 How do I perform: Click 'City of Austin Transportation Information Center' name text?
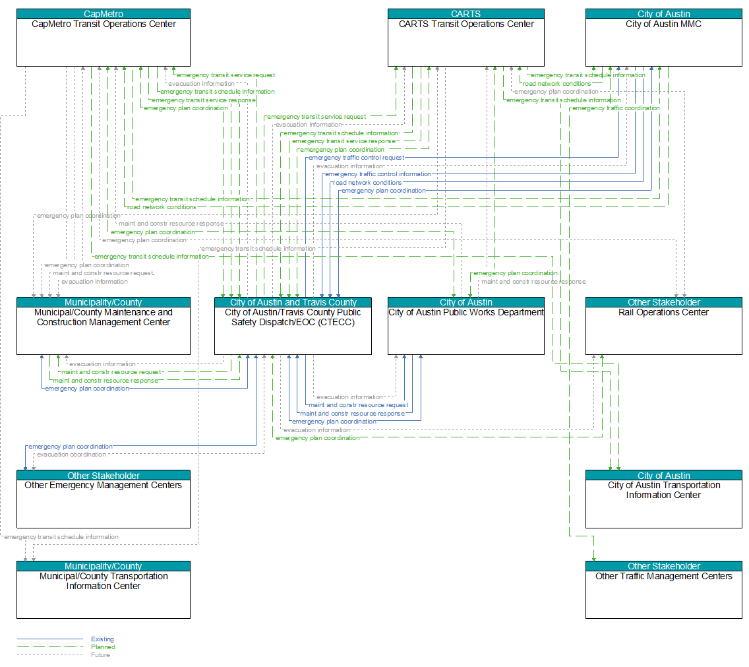coord(663,490)
